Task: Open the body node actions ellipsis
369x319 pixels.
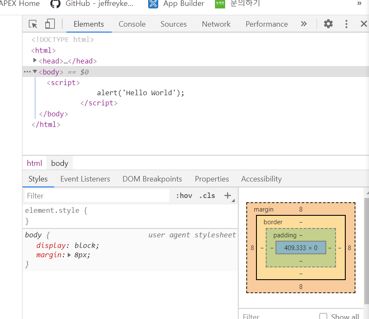Action: coord(27,71)
